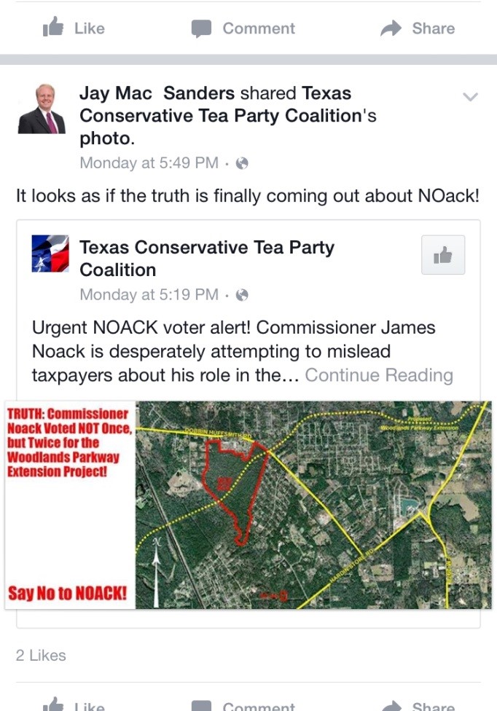Screen dimensions: 497x711
Task: Open the Monday at 5:49 PM timestamp
Action: click(x=149, y=162)
